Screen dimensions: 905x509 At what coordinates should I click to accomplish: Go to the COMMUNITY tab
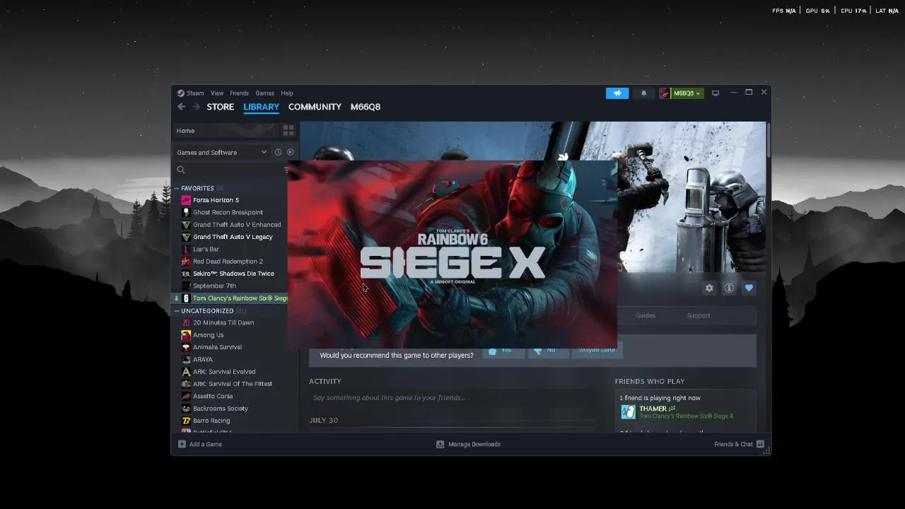coord(315,107)
